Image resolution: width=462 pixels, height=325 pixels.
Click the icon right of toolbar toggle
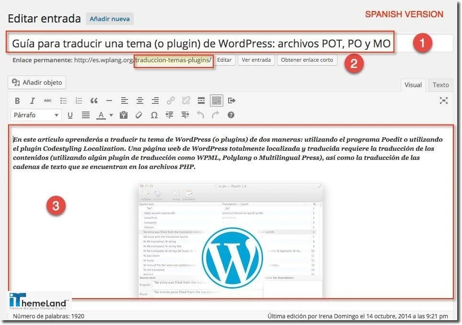[232, 101]
